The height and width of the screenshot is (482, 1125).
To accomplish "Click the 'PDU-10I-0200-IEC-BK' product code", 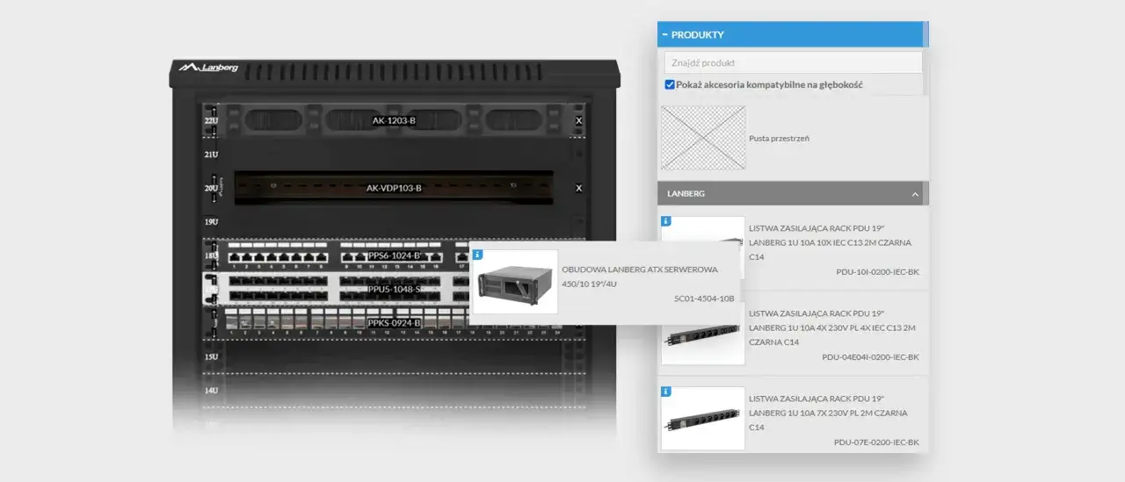I will click(x=877, y=272).
